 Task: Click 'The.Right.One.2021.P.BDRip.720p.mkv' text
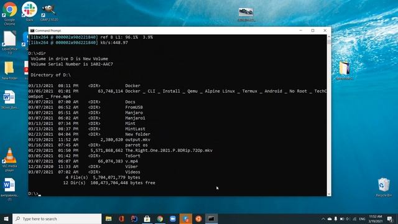pyautogui.click(x=169, y=151)
